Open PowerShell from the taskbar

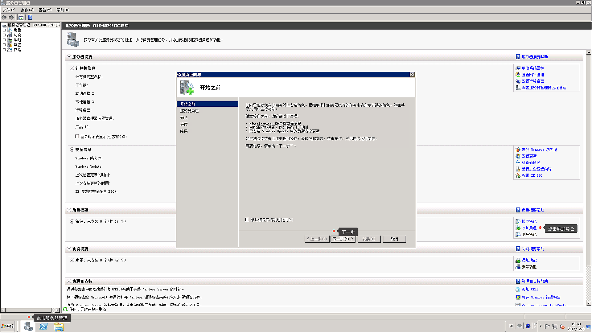(43, 327)
